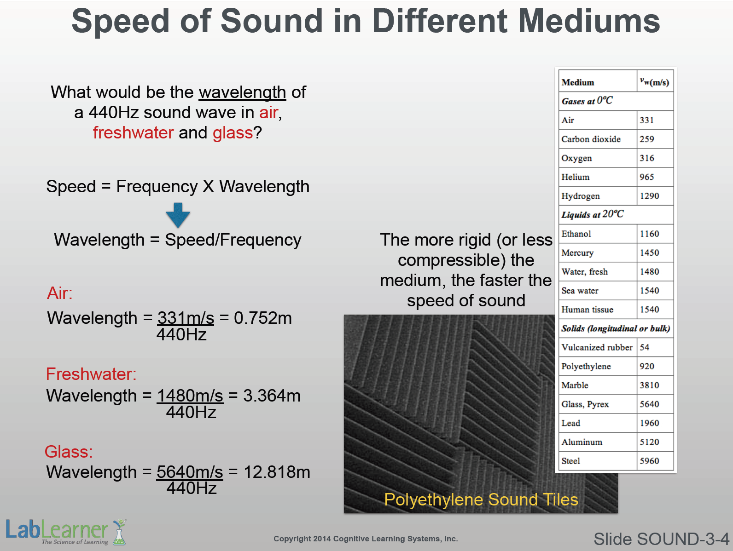Screen dimensions: 733x551
Task: Select the red Freshwater: heading
Action: tap(91, 374)
